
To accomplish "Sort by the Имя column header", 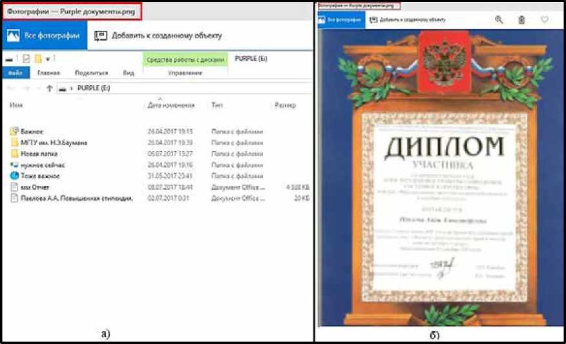I will (16, 105).
